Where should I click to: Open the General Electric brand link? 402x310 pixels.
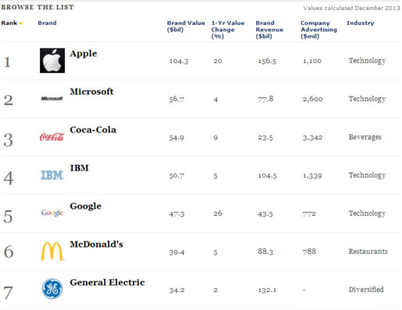[107, 282]
